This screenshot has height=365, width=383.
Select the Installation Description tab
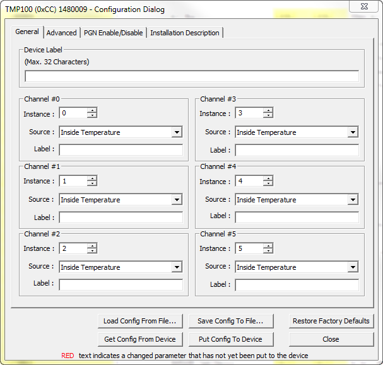(185, 33)
